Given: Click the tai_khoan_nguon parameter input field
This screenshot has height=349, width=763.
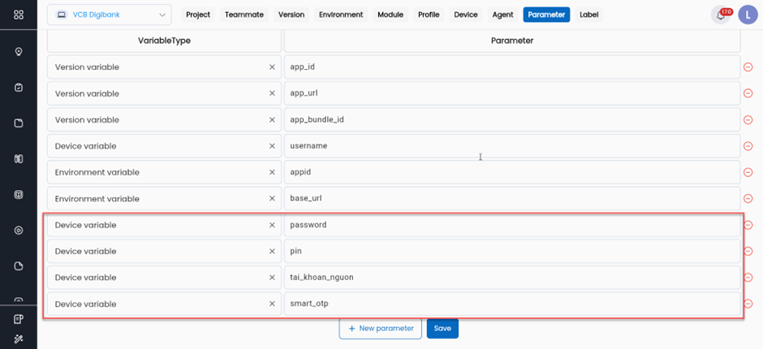Looking at the screenshot, I should pyautogui.click(x=511, y=278).
